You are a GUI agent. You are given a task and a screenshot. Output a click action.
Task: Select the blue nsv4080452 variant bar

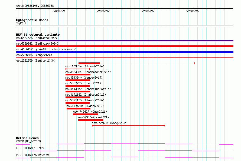click(125, 52)
